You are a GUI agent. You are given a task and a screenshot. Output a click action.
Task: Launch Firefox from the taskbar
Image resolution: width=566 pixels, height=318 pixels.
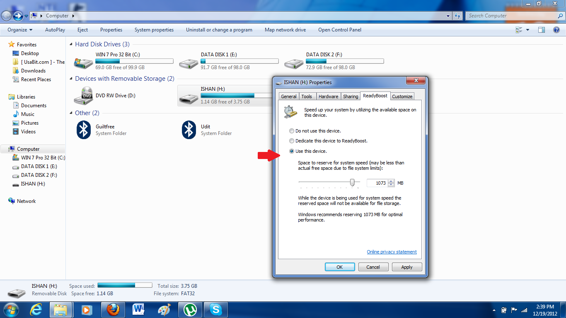click(113, 309)
